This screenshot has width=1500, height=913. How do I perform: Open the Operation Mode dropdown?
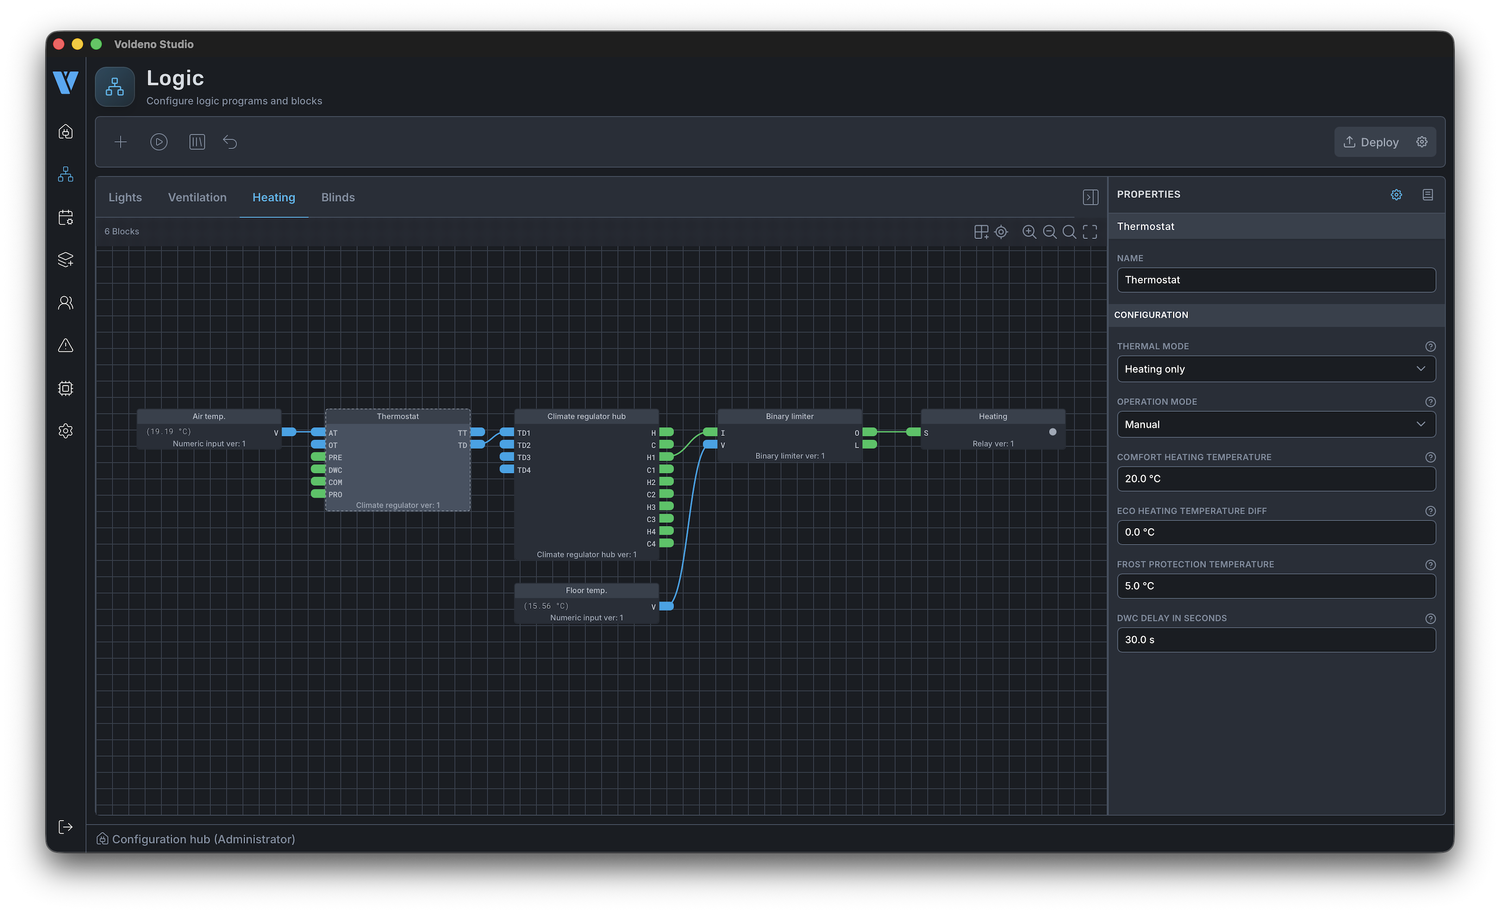click(x=1276, y=424)
